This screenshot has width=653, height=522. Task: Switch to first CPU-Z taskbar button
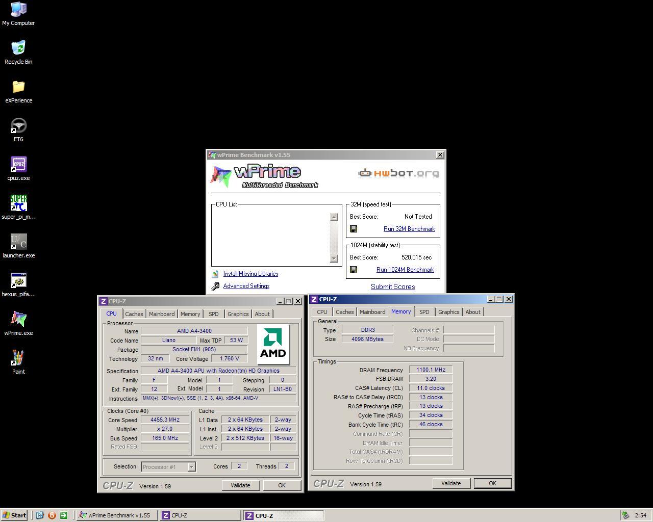click(200, 515)
